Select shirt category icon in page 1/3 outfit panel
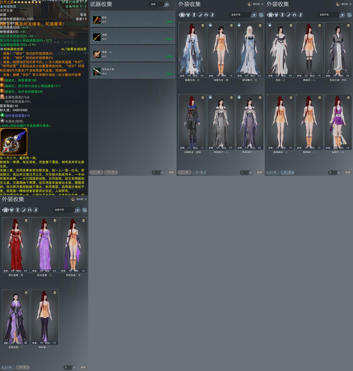The height and width of the screenshot is (371, 353). [188, 15]
